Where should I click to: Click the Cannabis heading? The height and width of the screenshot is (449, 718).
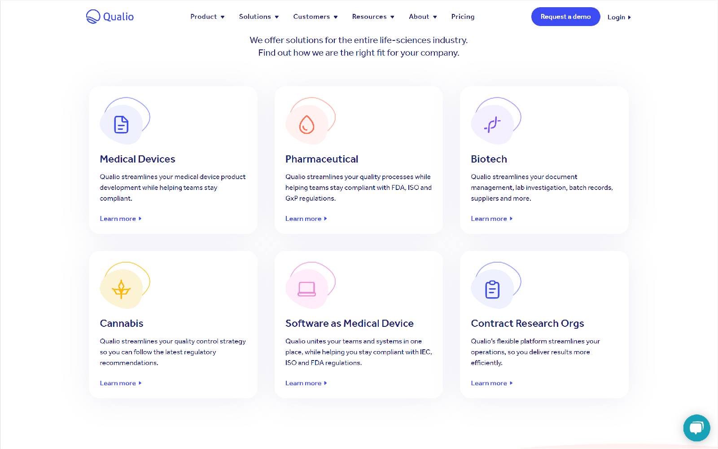click(x=122, y=323)
